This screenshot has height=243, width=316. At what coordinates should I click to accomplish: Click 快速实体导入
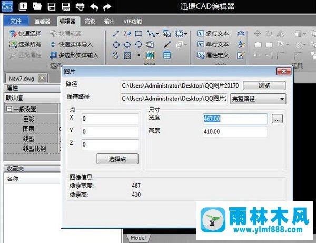(72, 44)
